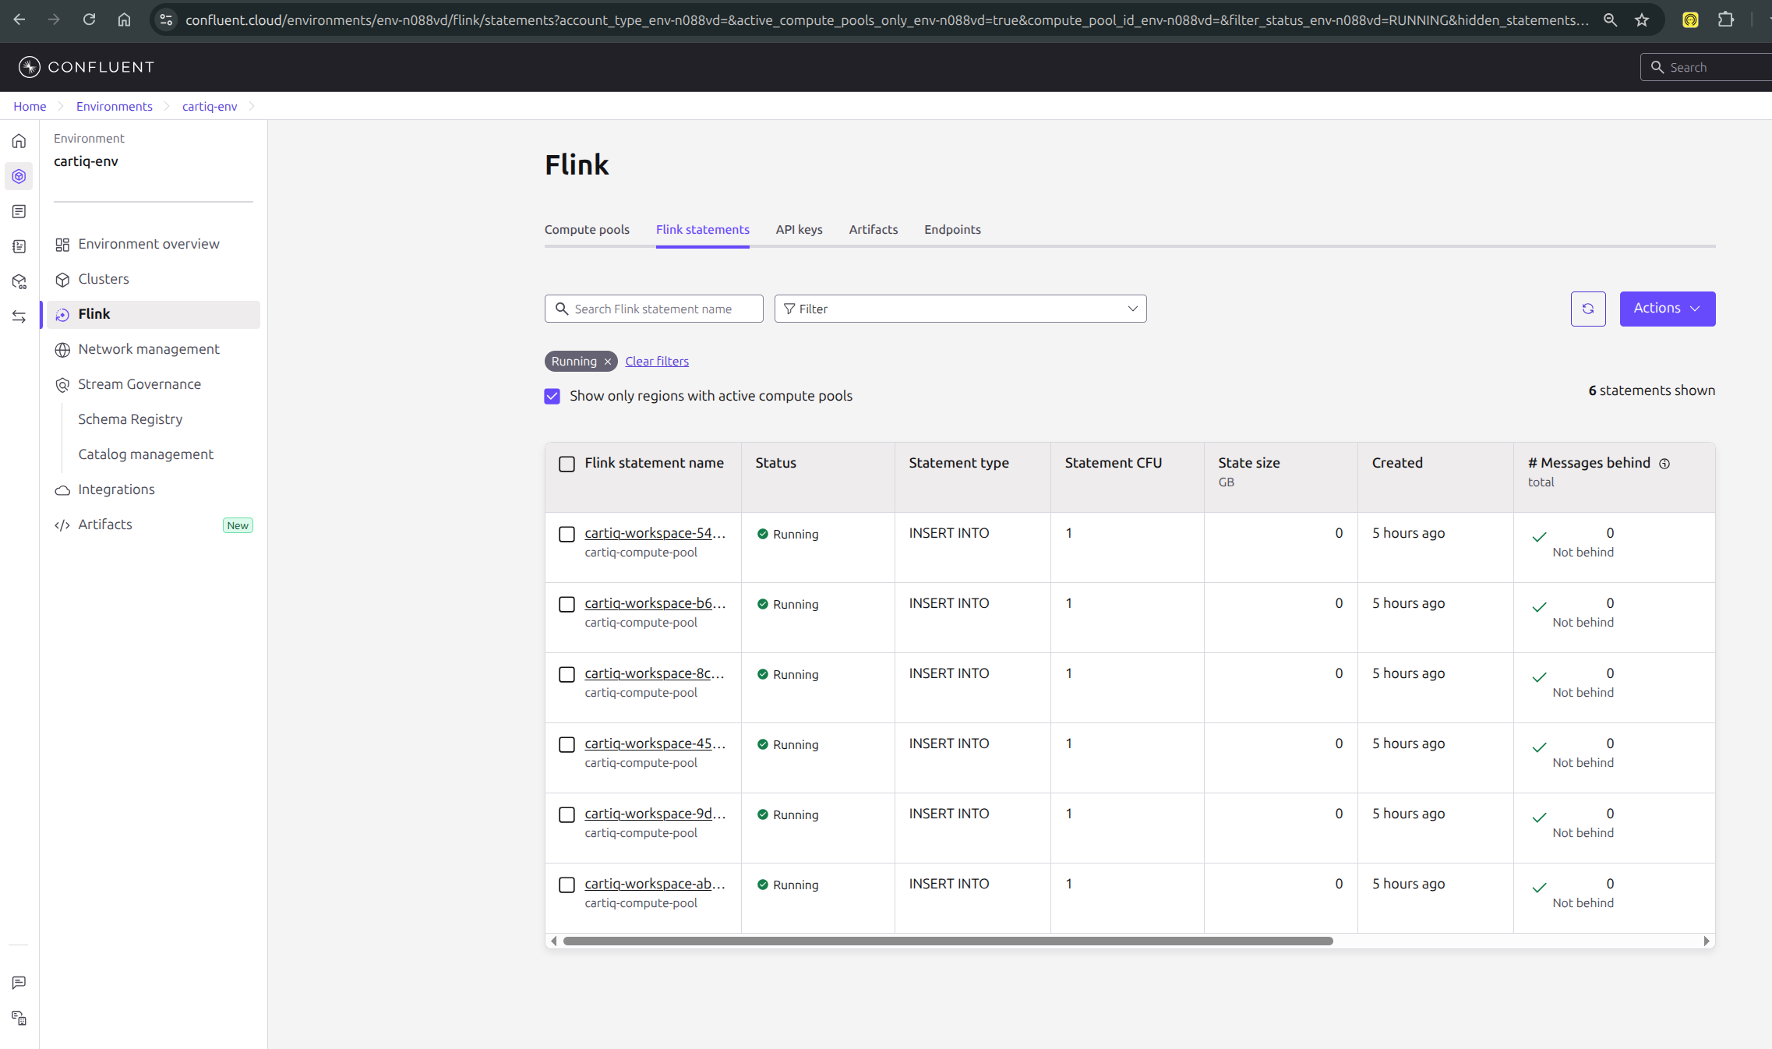The width and height of the screenshot is (1772, 1049).
Task: Click the Environments icon in left rail
Action: 19,176
